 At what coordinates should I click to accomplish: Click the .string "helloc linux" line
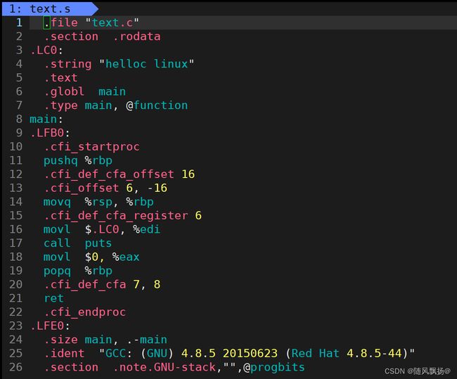119,64
